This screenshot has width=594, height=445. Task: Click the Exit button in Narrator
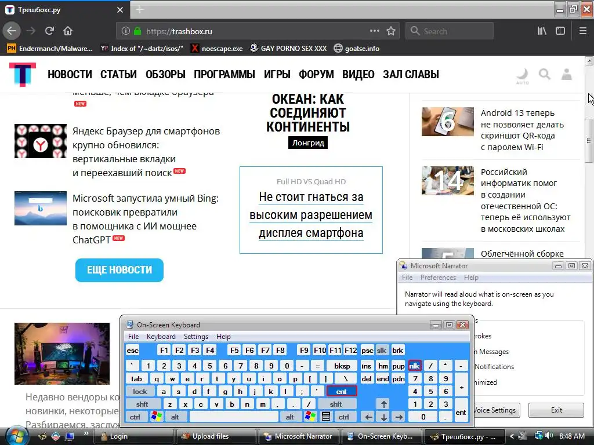[x=556, y=410]
